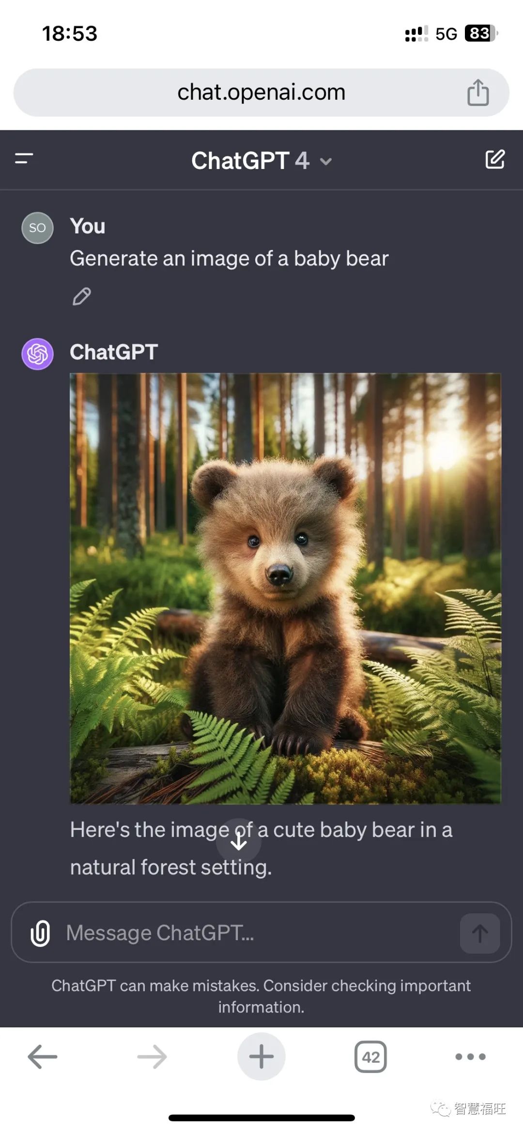This screenshot has width=523, height=1132.
Task: Expand the ChatGPT 4 model dropdown
Action: (261, 160)
